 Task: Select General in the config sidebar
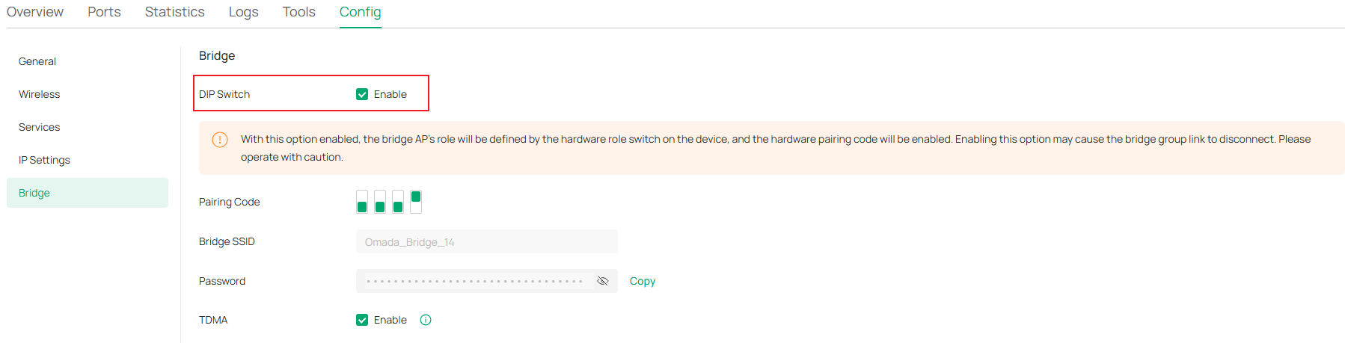(37, 61)
